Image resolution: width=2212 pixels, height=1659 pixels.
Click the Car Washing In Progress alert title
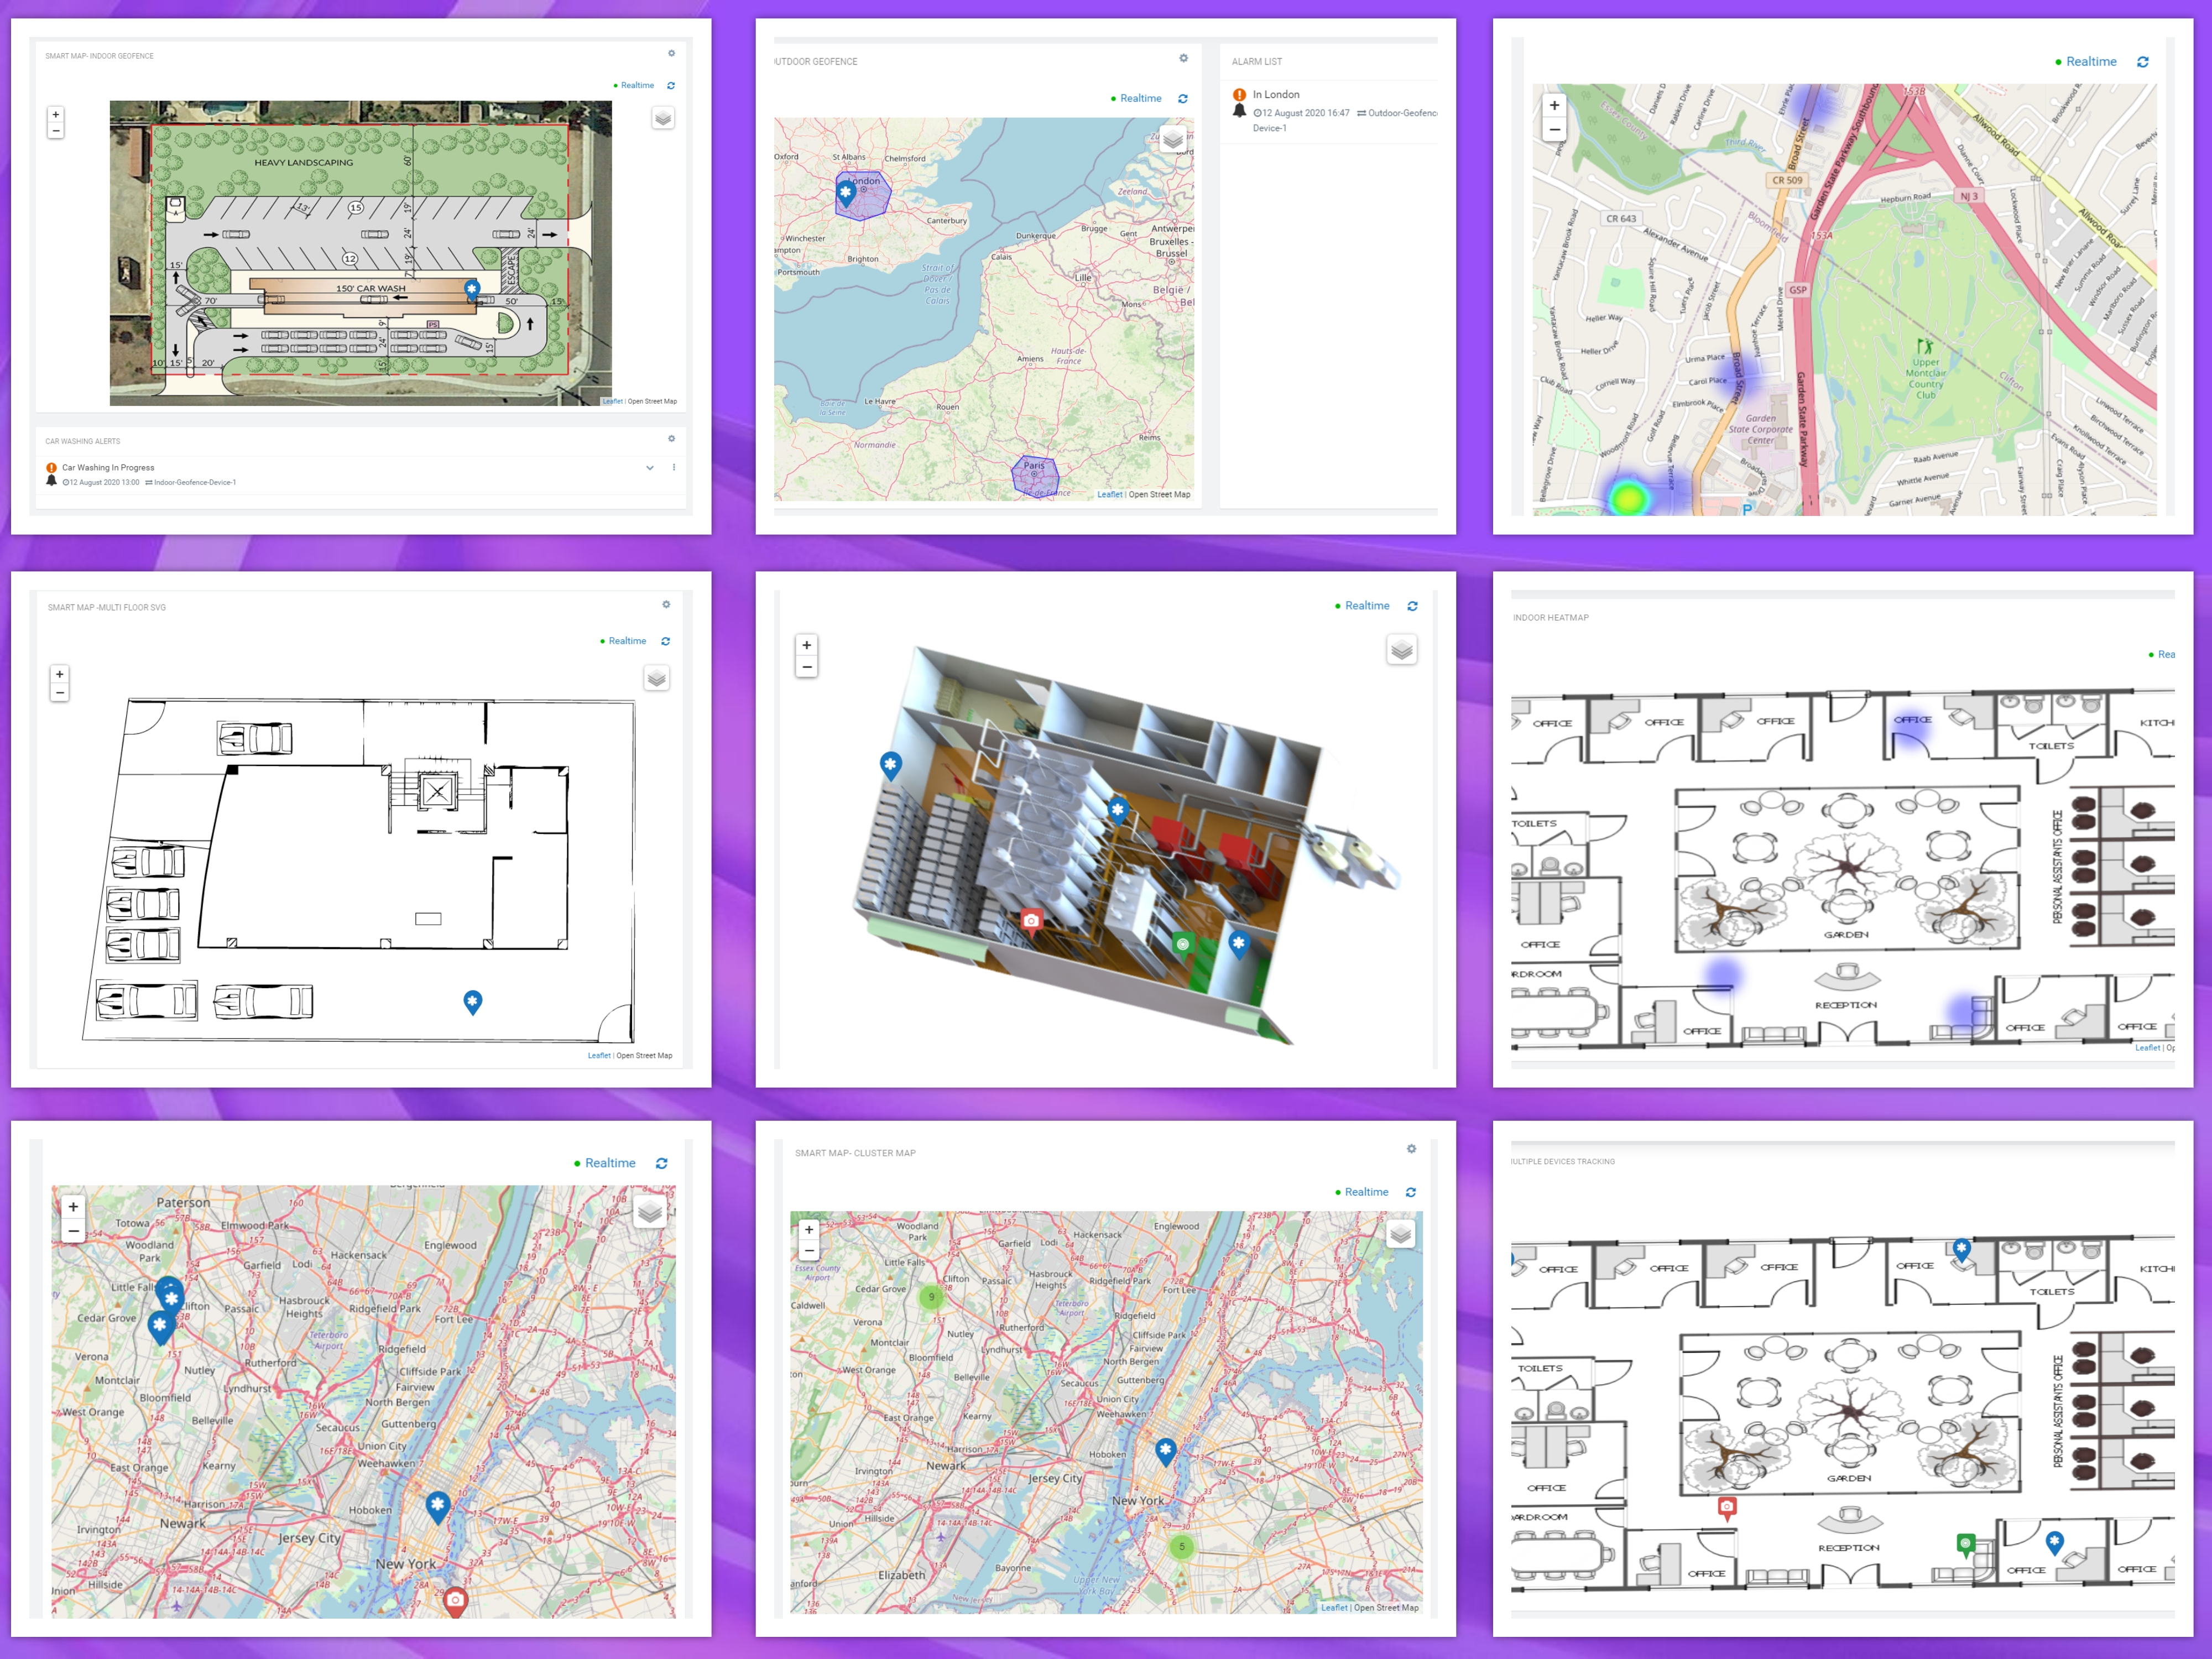[108, 468]
